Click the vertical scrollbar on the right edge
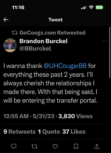This screenshot has height=153, width=111. (x=110, y=52)
